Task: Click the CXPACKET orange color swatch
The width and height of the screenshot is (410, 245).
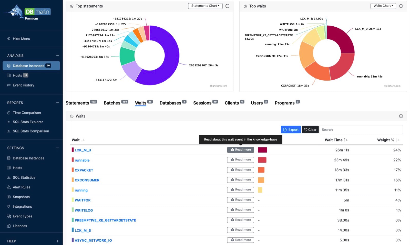Action: [x=261, y=170]
